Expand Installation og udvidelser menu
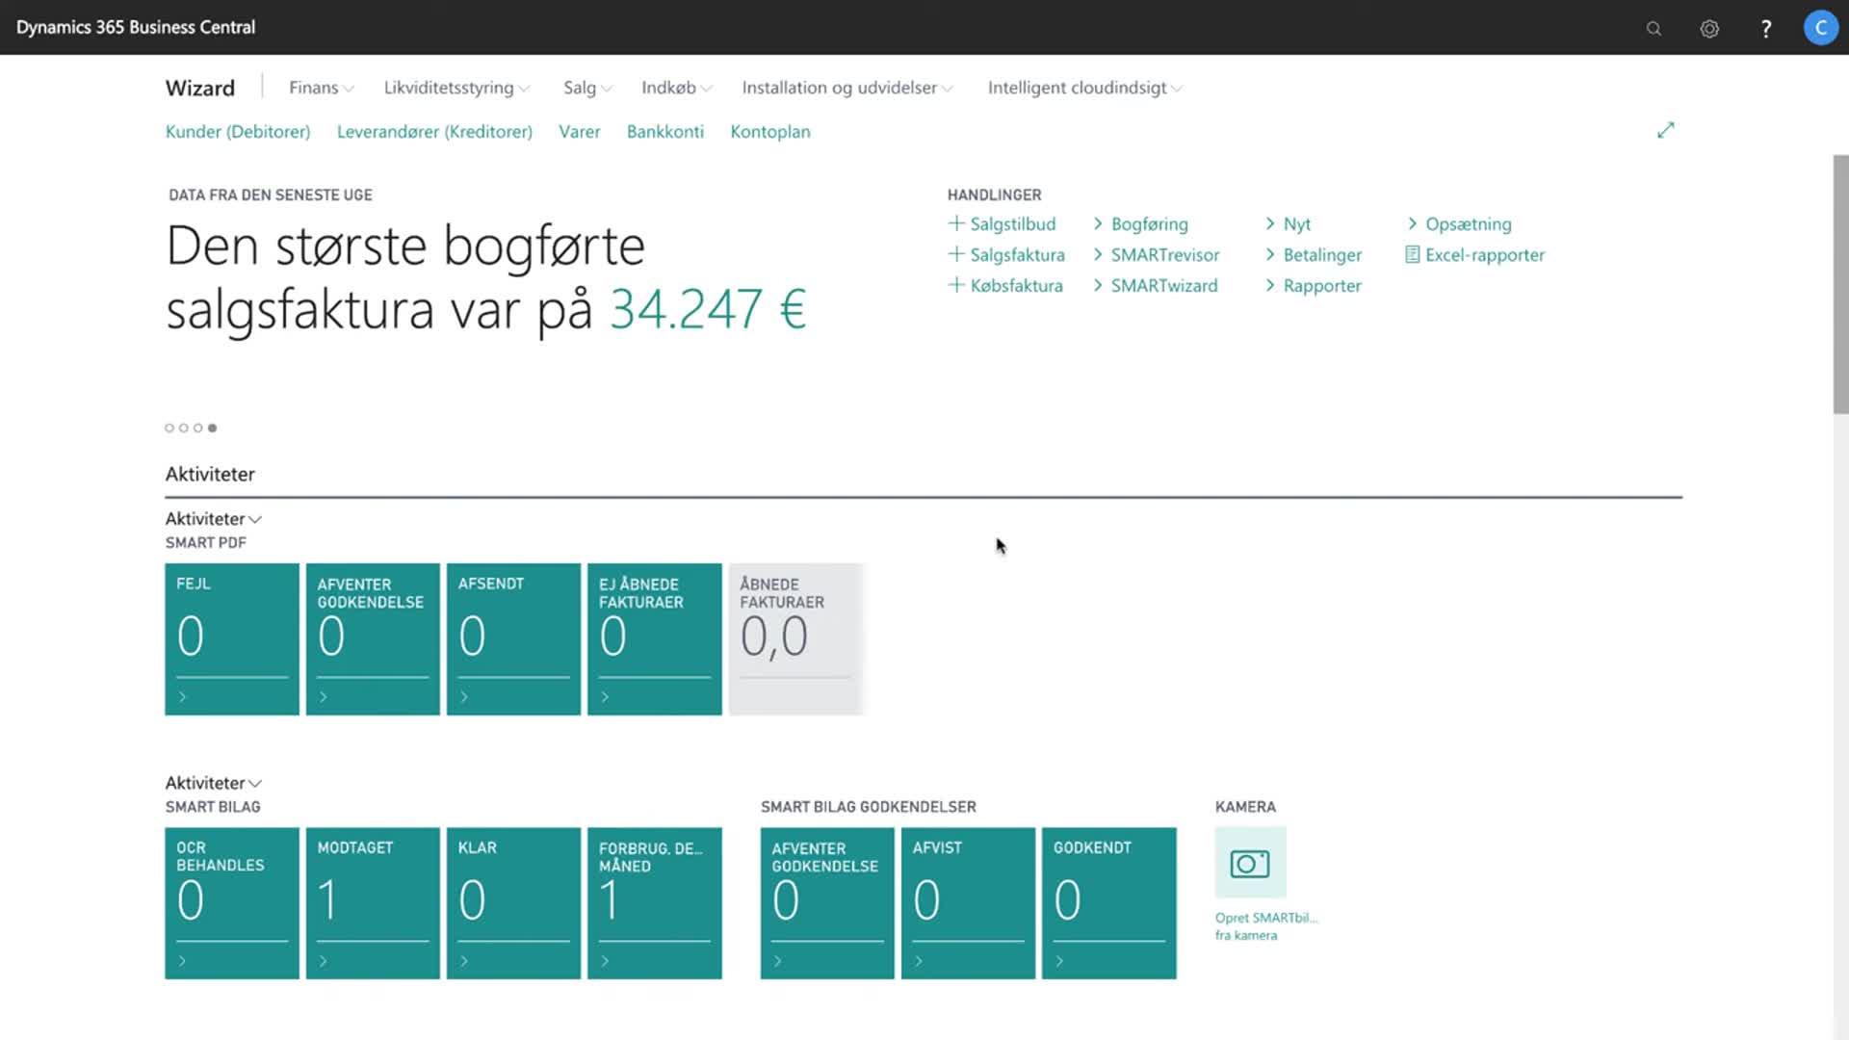1849x1040 pixels. click(x=847, y=88)
